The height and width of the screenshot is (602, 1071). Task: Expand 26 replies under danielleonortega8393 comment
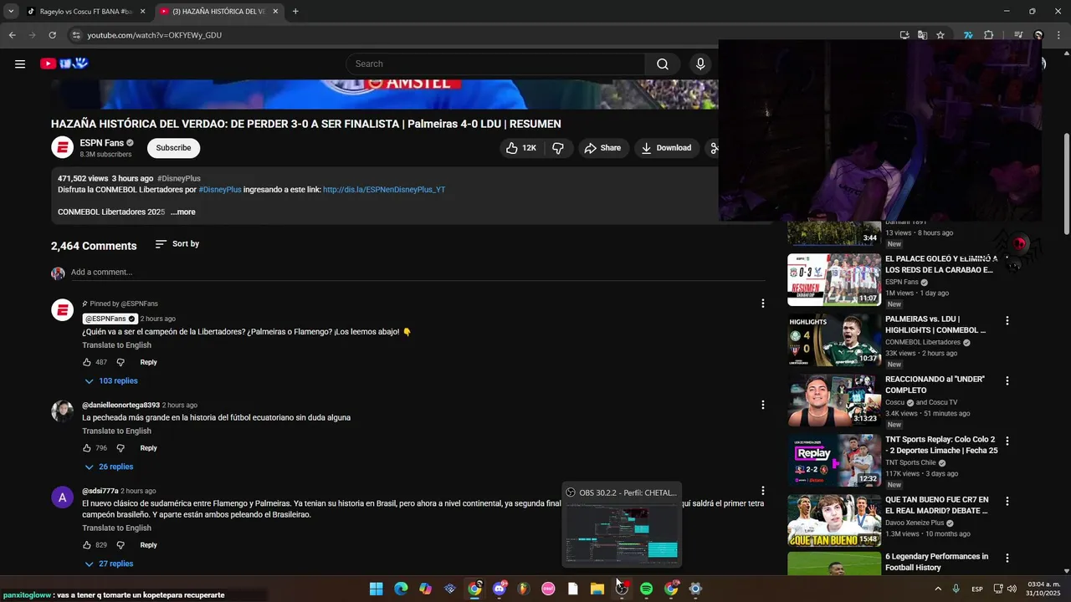coord(109,467)
